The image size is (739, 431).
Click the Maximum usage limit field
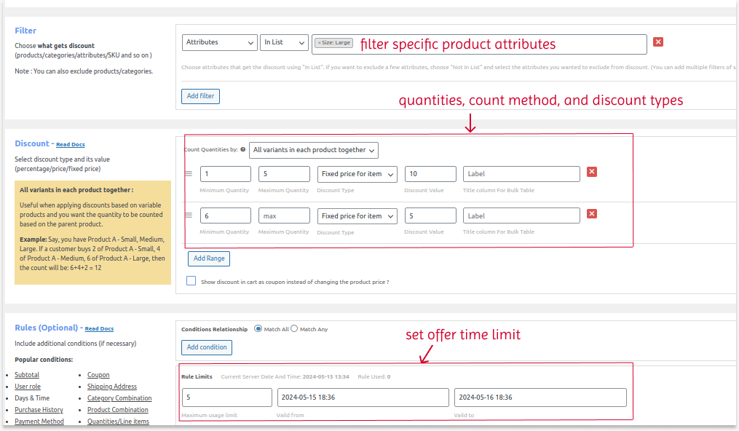coord(227,397)
